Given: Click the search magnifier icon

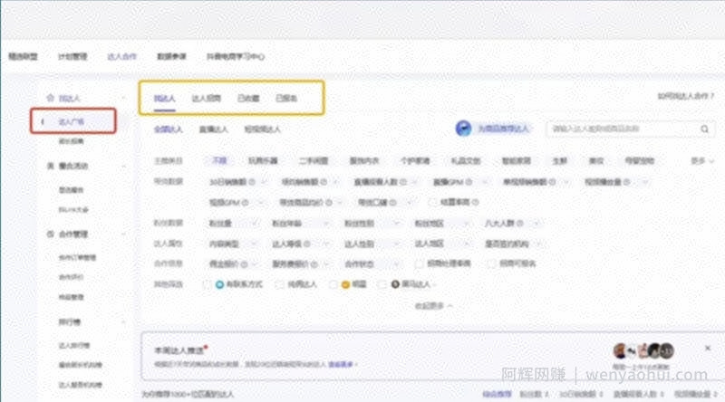Looking at the screenshot, I should (704, 129).
